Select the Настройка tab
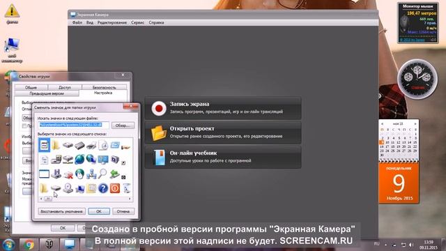 tap(103, 93)
